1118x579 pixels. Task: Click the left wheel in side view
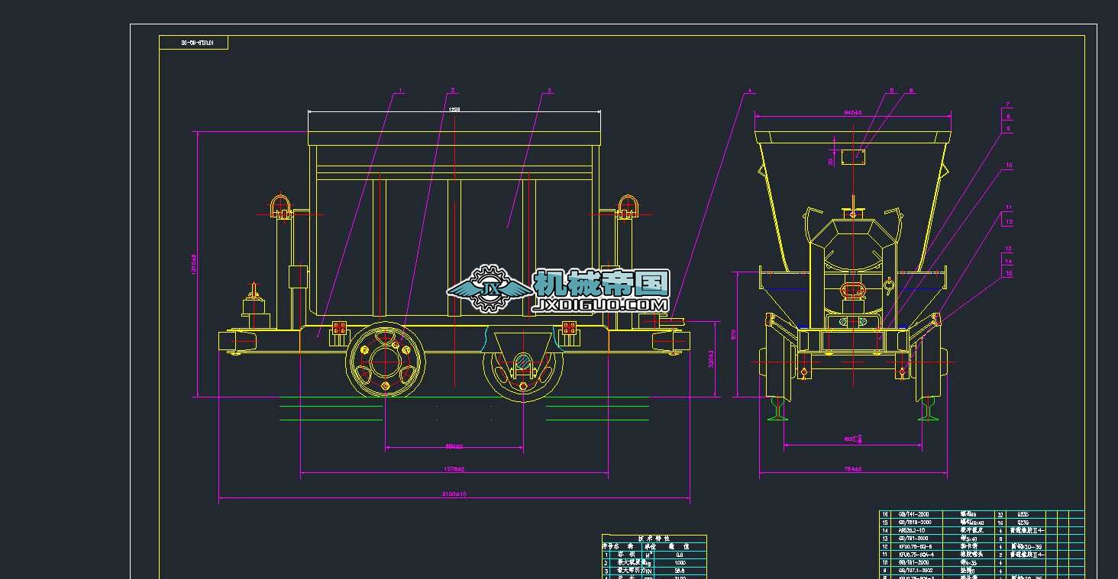[x=385, y=360]
